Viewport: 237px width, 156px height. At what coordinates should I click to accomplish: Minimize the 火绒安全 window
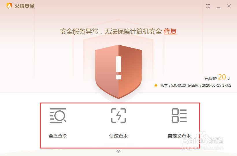point(219,6)
